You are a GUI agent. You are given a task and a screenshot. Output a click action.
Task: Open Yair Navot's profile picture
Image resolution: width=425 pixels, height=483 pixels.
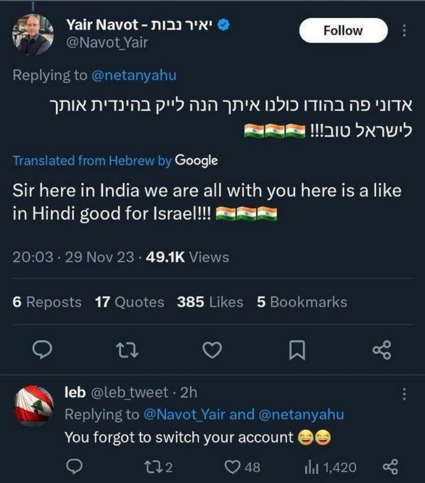[x=33, y=34]
